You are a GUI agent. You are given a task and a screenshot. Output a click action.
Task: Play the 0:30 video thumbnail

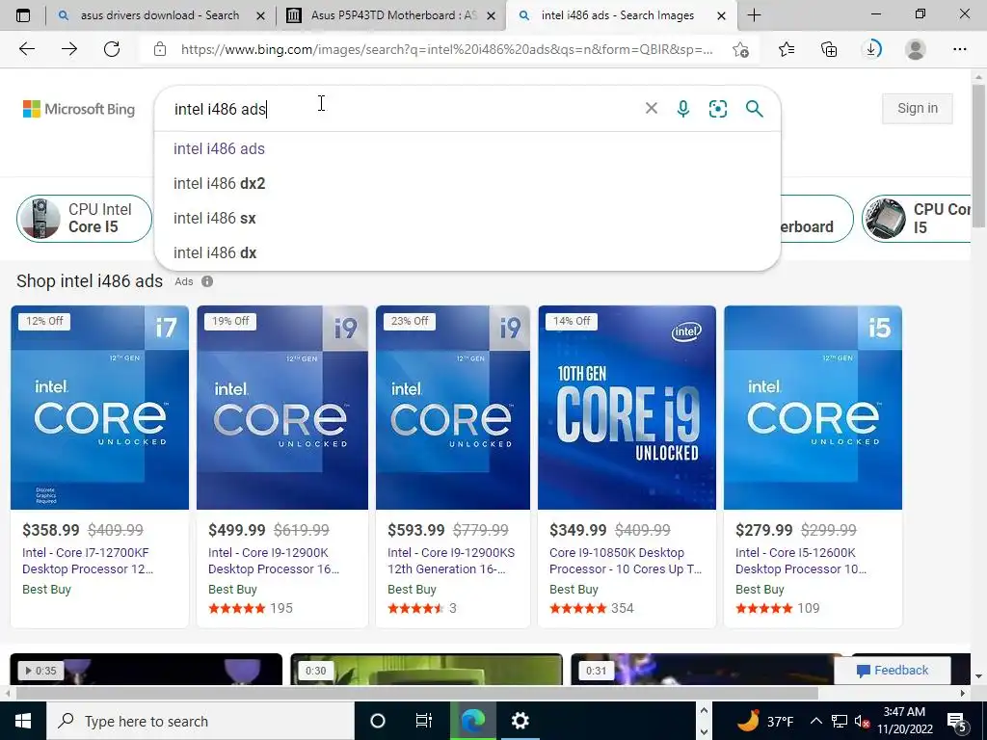(x=426, y=670)
